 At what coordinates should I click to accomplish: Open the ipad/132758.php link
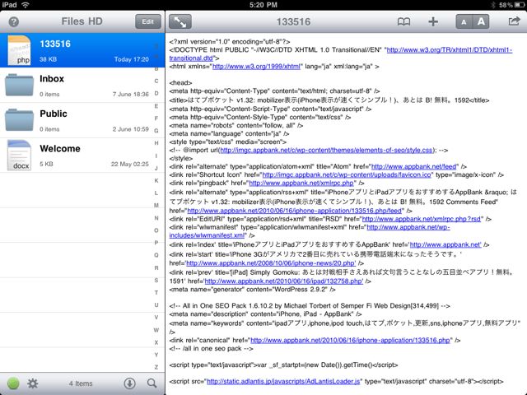[x=283, y=281]
